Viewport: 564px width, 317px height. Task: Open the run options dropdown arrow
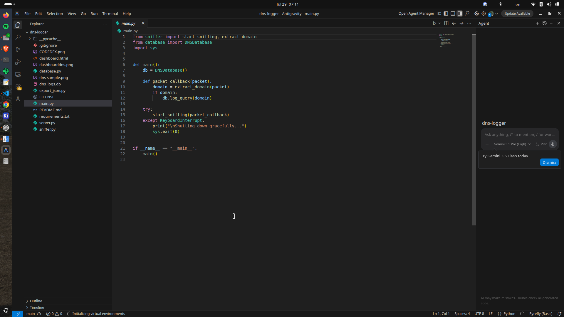(x=439, y=23)
